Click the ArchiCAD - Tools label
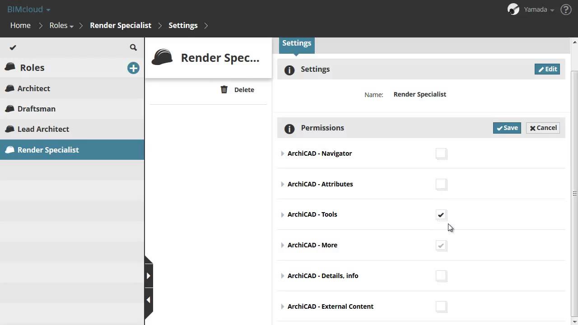The height and width of the screenshot is (325, 578). 312,214
